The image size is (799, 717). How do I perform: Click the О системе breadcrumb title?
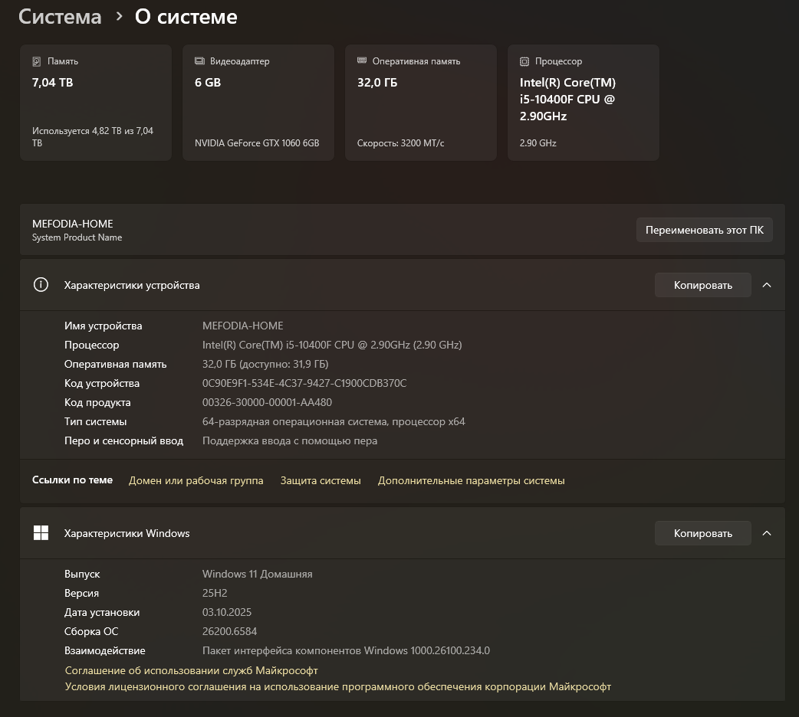(186, 17)
